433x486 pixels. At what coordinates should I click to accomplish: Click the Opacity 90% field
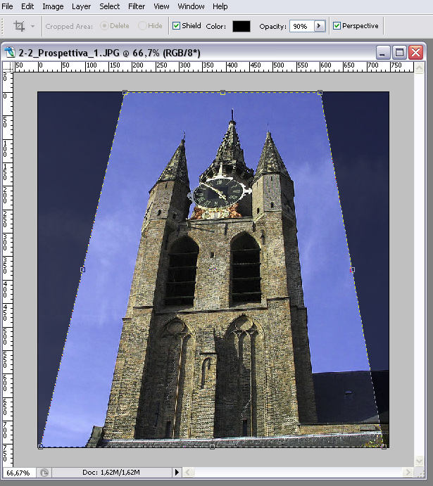pos(302,26)
